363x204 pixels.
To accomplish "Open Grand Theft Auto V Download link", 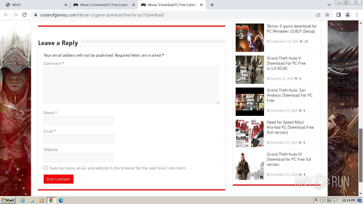I will click(286, 63).
